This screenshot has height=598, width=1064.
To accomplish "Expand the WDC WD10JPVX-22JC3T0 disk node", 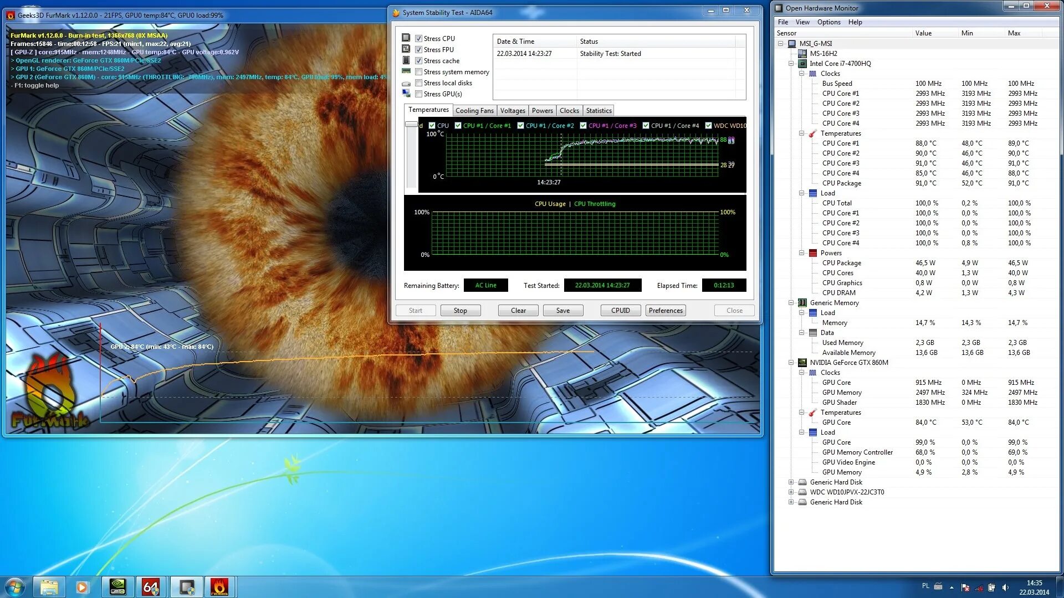I will pos(791,492).
